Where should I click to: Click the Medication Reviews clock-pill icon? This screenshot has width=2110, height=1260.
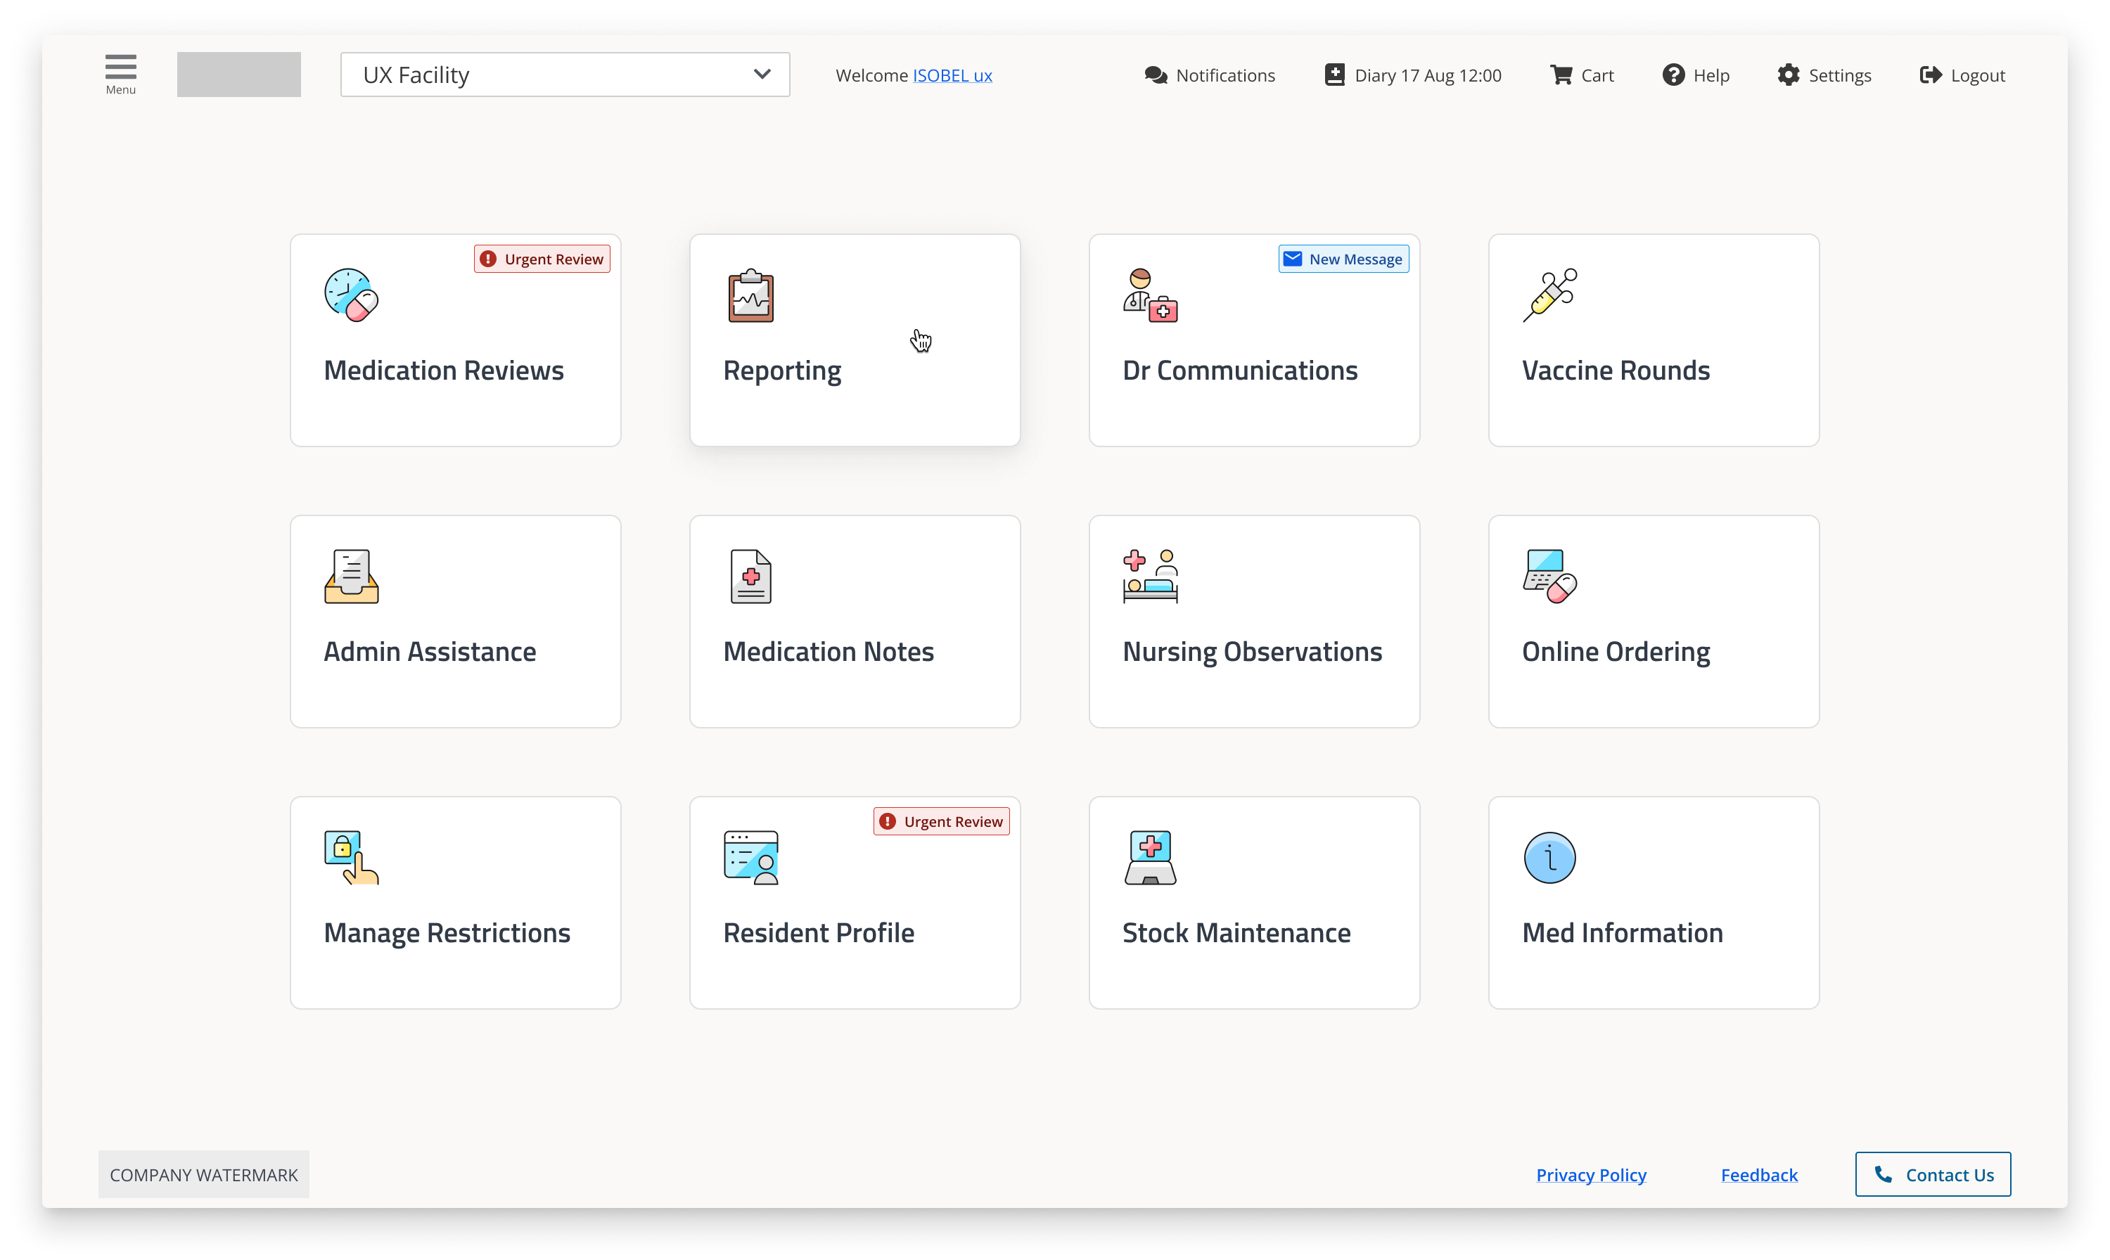(352, 295)
